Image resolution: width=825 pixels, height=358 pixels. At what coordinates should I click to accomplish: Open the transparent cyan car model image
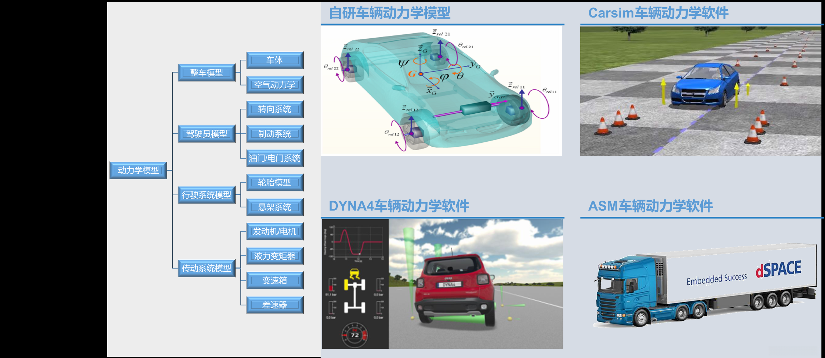click(x=441, y=91)
